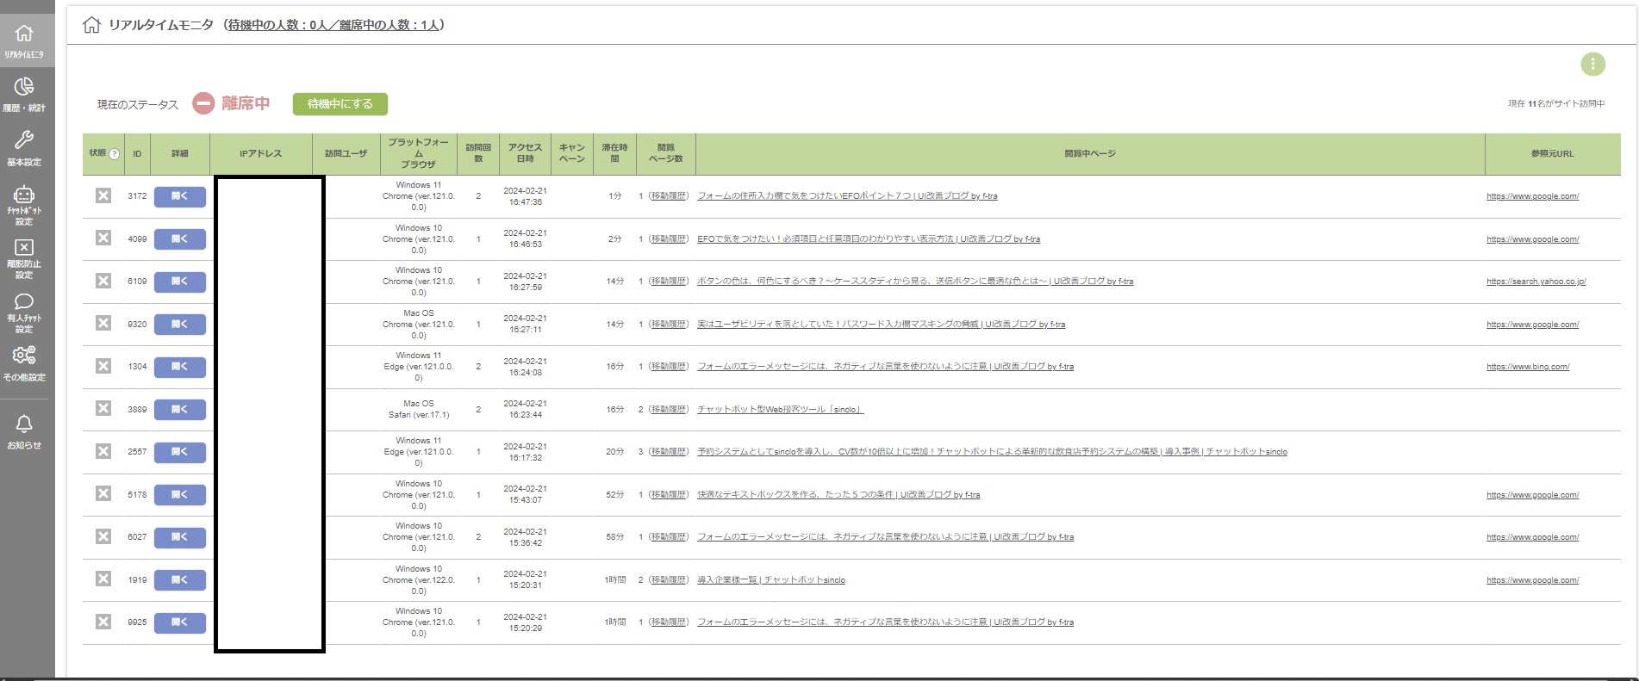1639x681 pixels.
Task: Click the status X icon for ID 3889
Action: 103,408
